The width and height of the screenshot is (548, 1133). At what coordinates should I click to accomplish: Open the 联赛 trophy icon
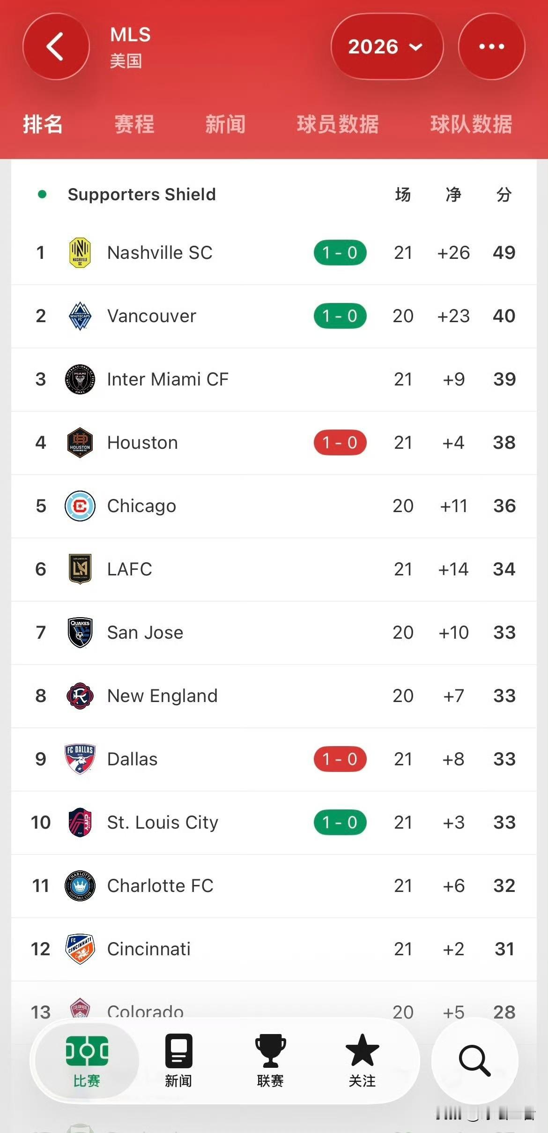(270, 1061)
